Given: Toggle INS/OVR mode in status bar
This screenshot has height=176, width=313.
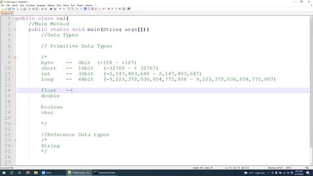Looking at the screenshot, I should 307,168.
